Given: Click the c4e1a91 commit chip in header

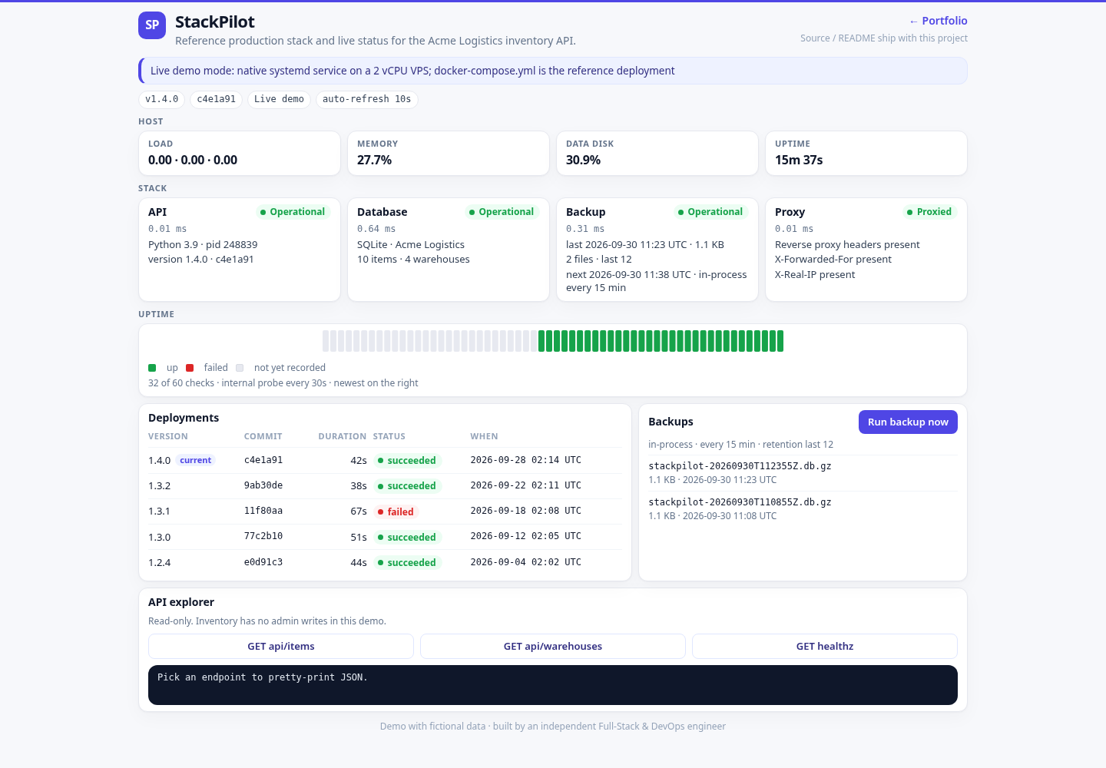Looking at the screenshot, I should [x=217, y=100].
